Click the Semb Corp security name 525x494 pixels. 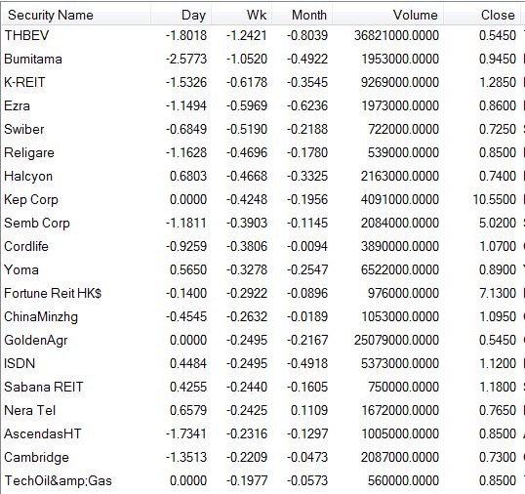[37, 223]
